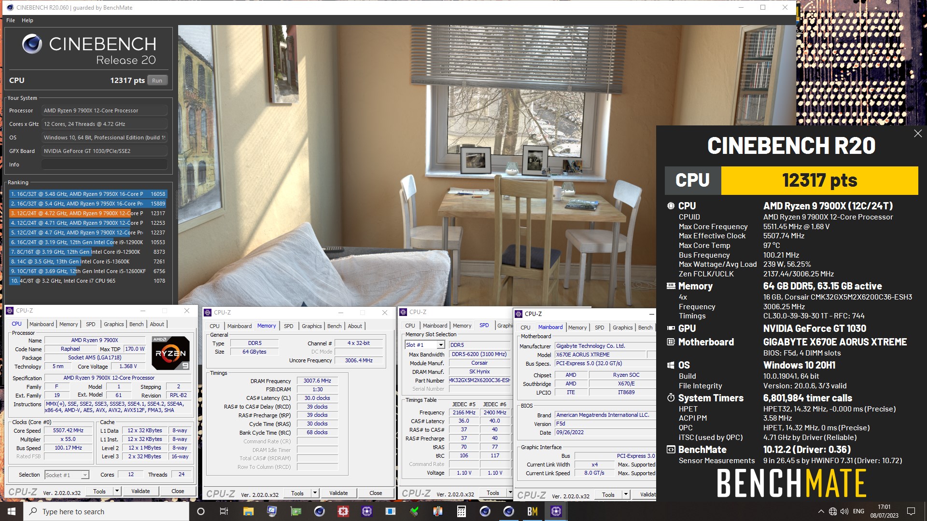Open the Cinebench Help menu

pos(28,20)
